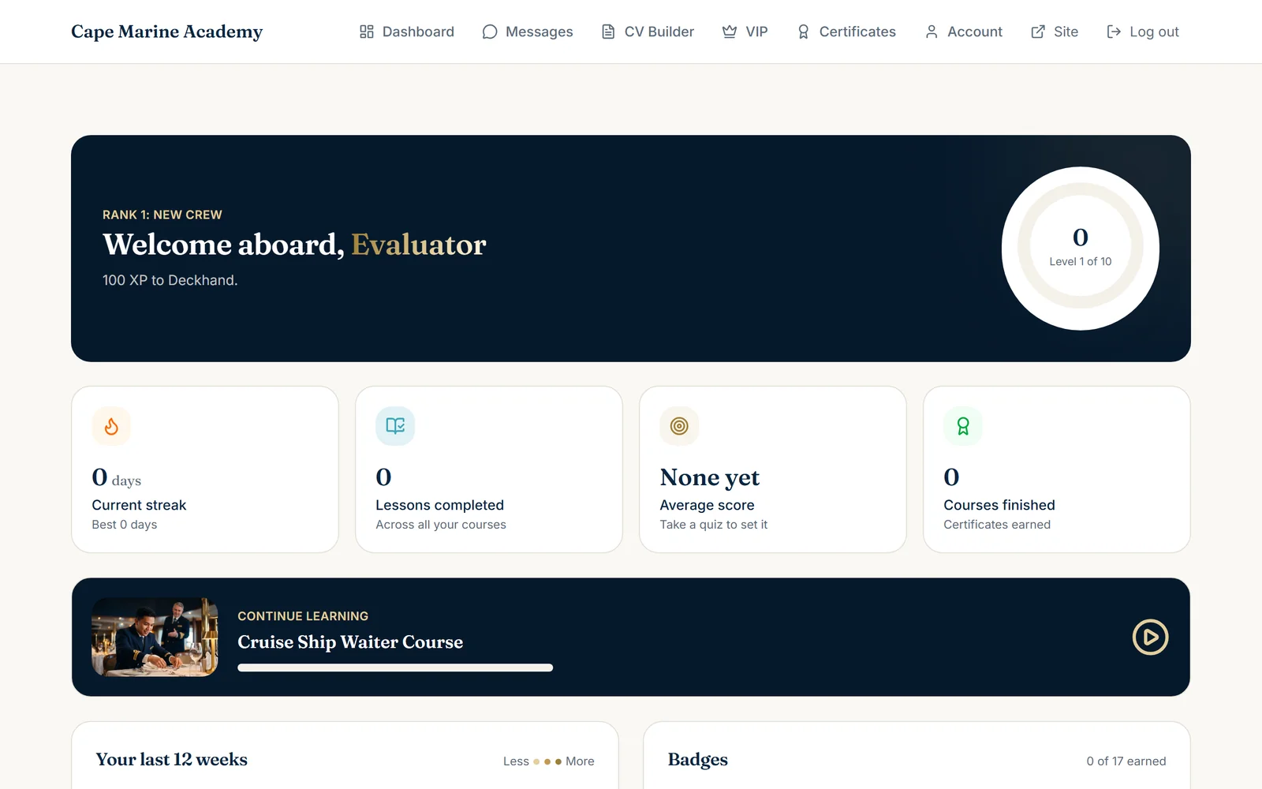Screen dimensions: 1262x789
Task: Click the "CONTINUE LEARNING" label
Action: [303, 616]
